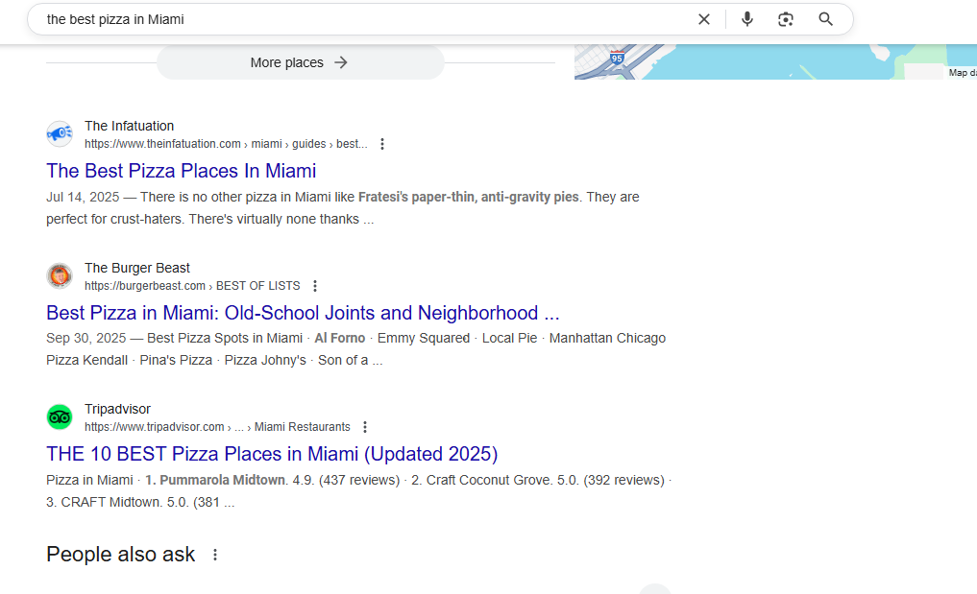Image resolution: width=977 pixels, height=594 pixels.
Task: Start voice search with microphone icon
Action: tap(747, 19)
